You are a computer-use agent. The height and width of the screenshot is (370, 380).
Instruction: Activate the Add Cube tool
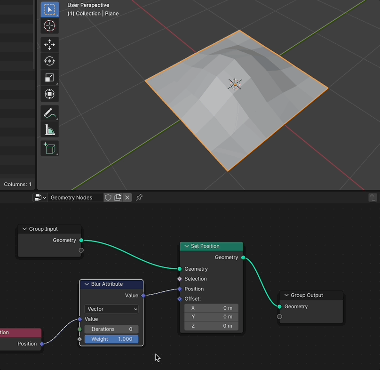(x=49, y=148)
